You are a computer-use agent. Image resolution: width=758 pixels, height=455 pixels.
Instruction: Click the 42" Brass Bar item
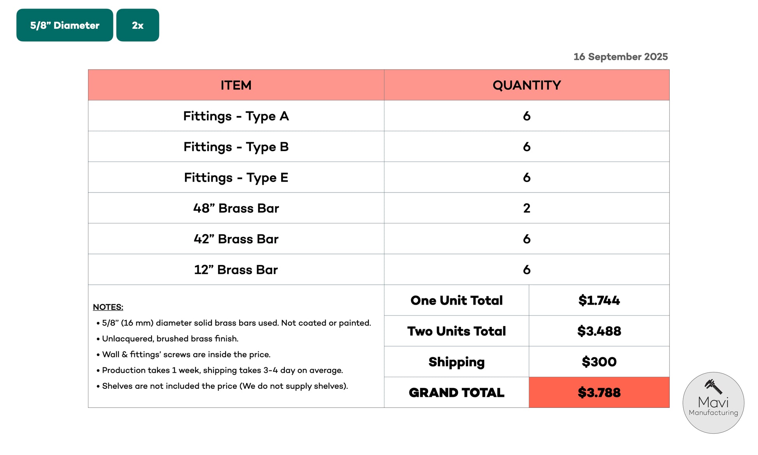pos(236,239)
